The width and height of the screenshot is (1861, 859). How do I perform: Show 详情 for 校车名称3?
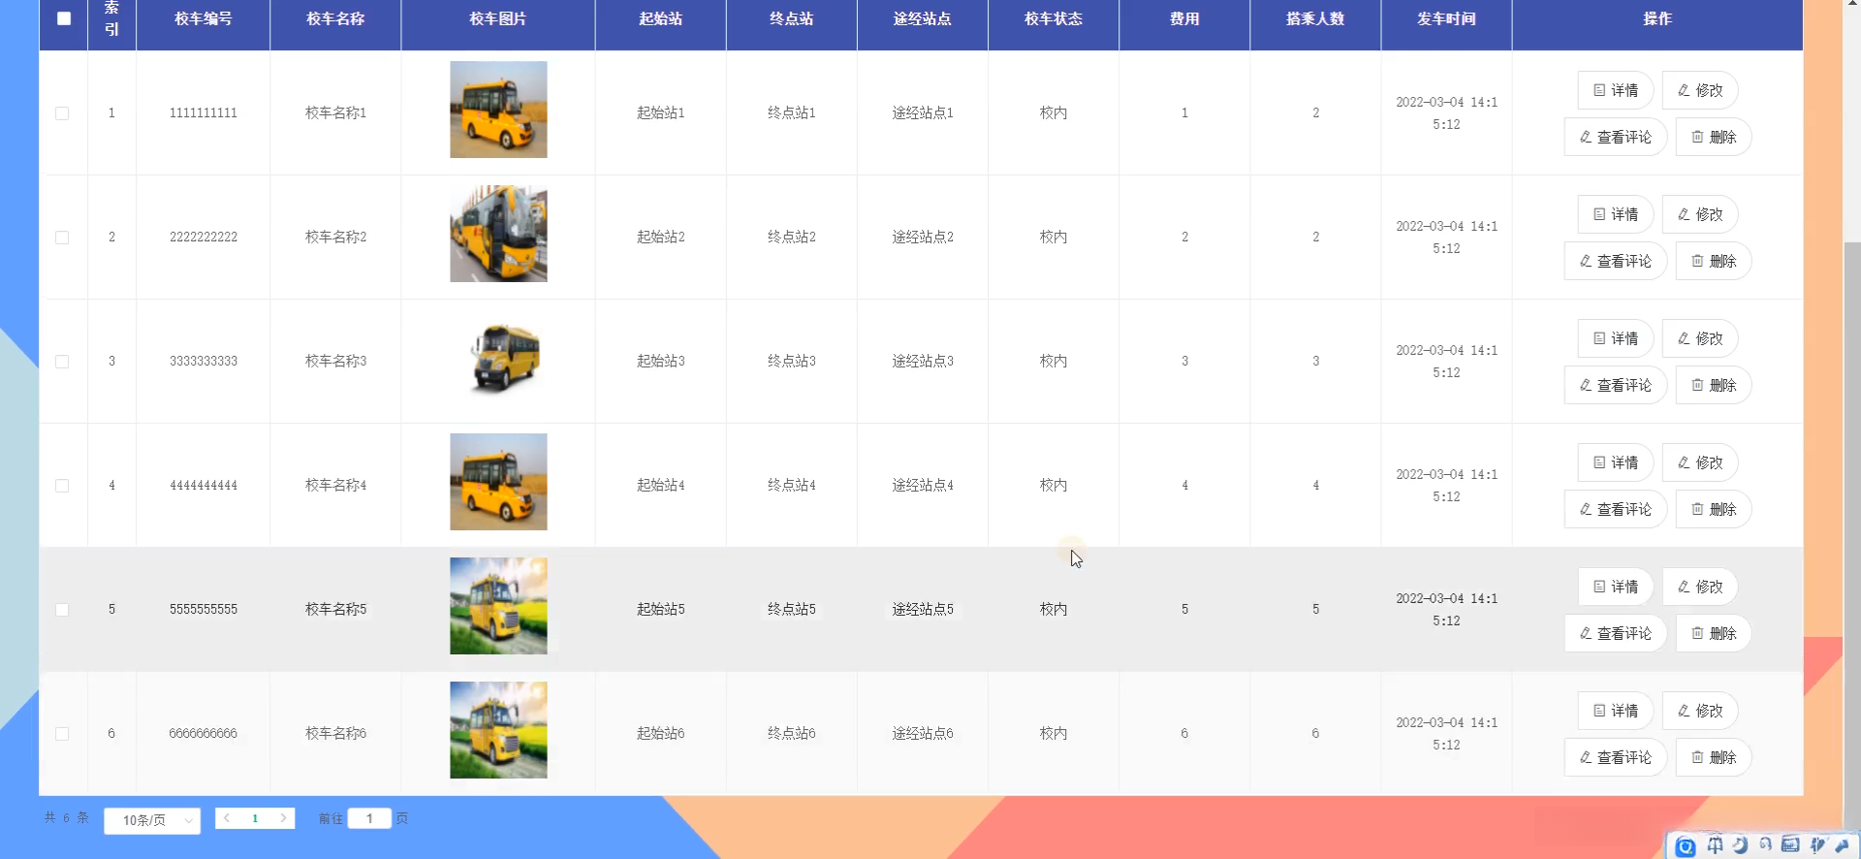tap(1616, 338)
